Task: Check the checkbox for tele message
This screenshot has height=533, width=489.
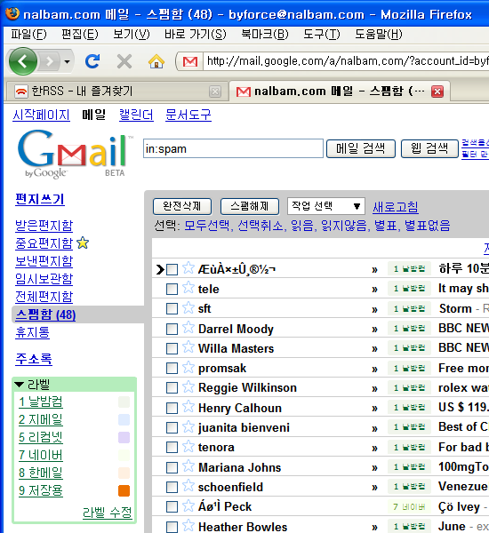Action: tap(172, 290)
